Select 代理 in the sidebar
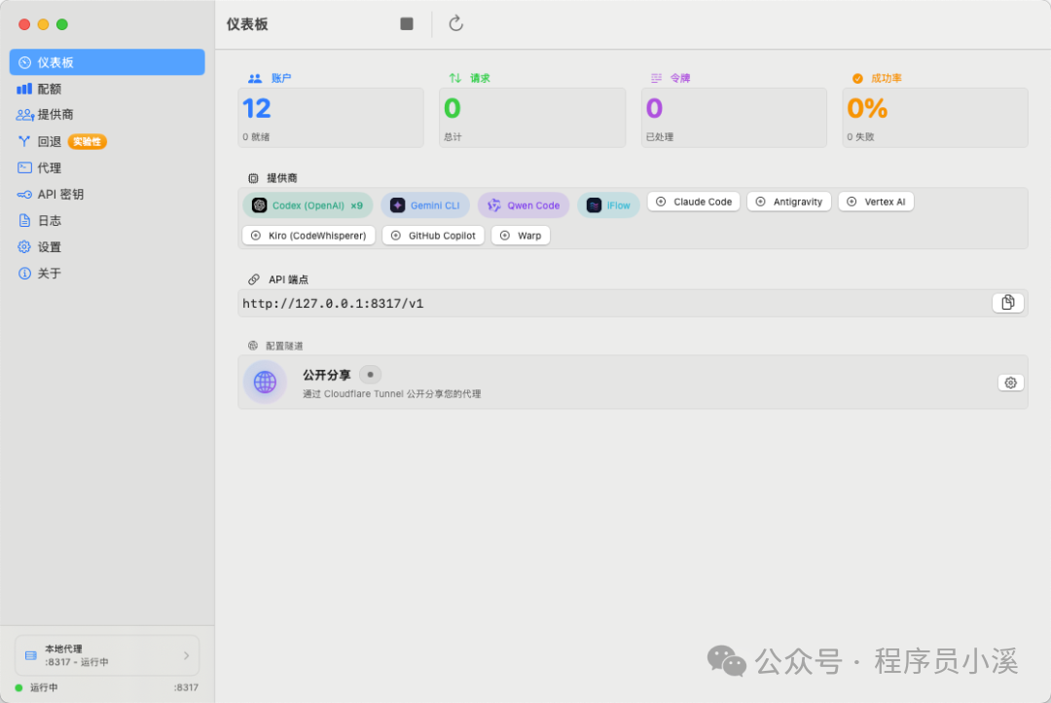Image resolution: width=1051 pixels, height=703 pixels. pos(107,167)
